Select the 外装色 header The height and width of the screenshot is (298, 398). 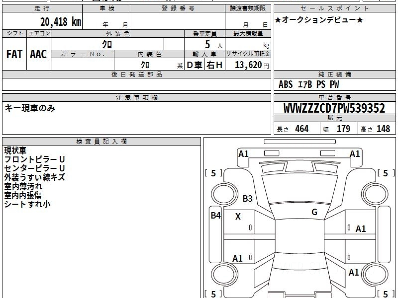[x=118, y=33]
